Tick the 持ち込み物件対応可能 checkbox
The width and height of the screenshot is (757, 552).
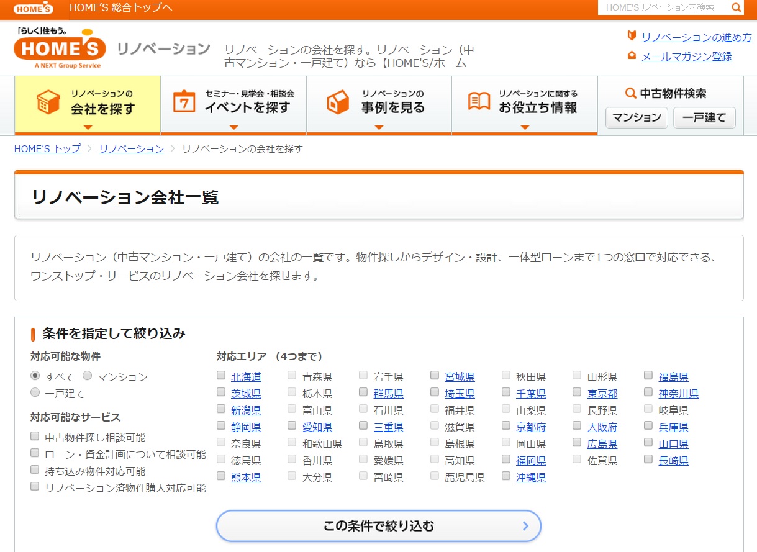[x=35, y=470]
